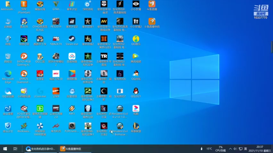Open EM925 Diamond mouse software icon
273x153 pixels.
pyautogui.click(x=24, y=77)
